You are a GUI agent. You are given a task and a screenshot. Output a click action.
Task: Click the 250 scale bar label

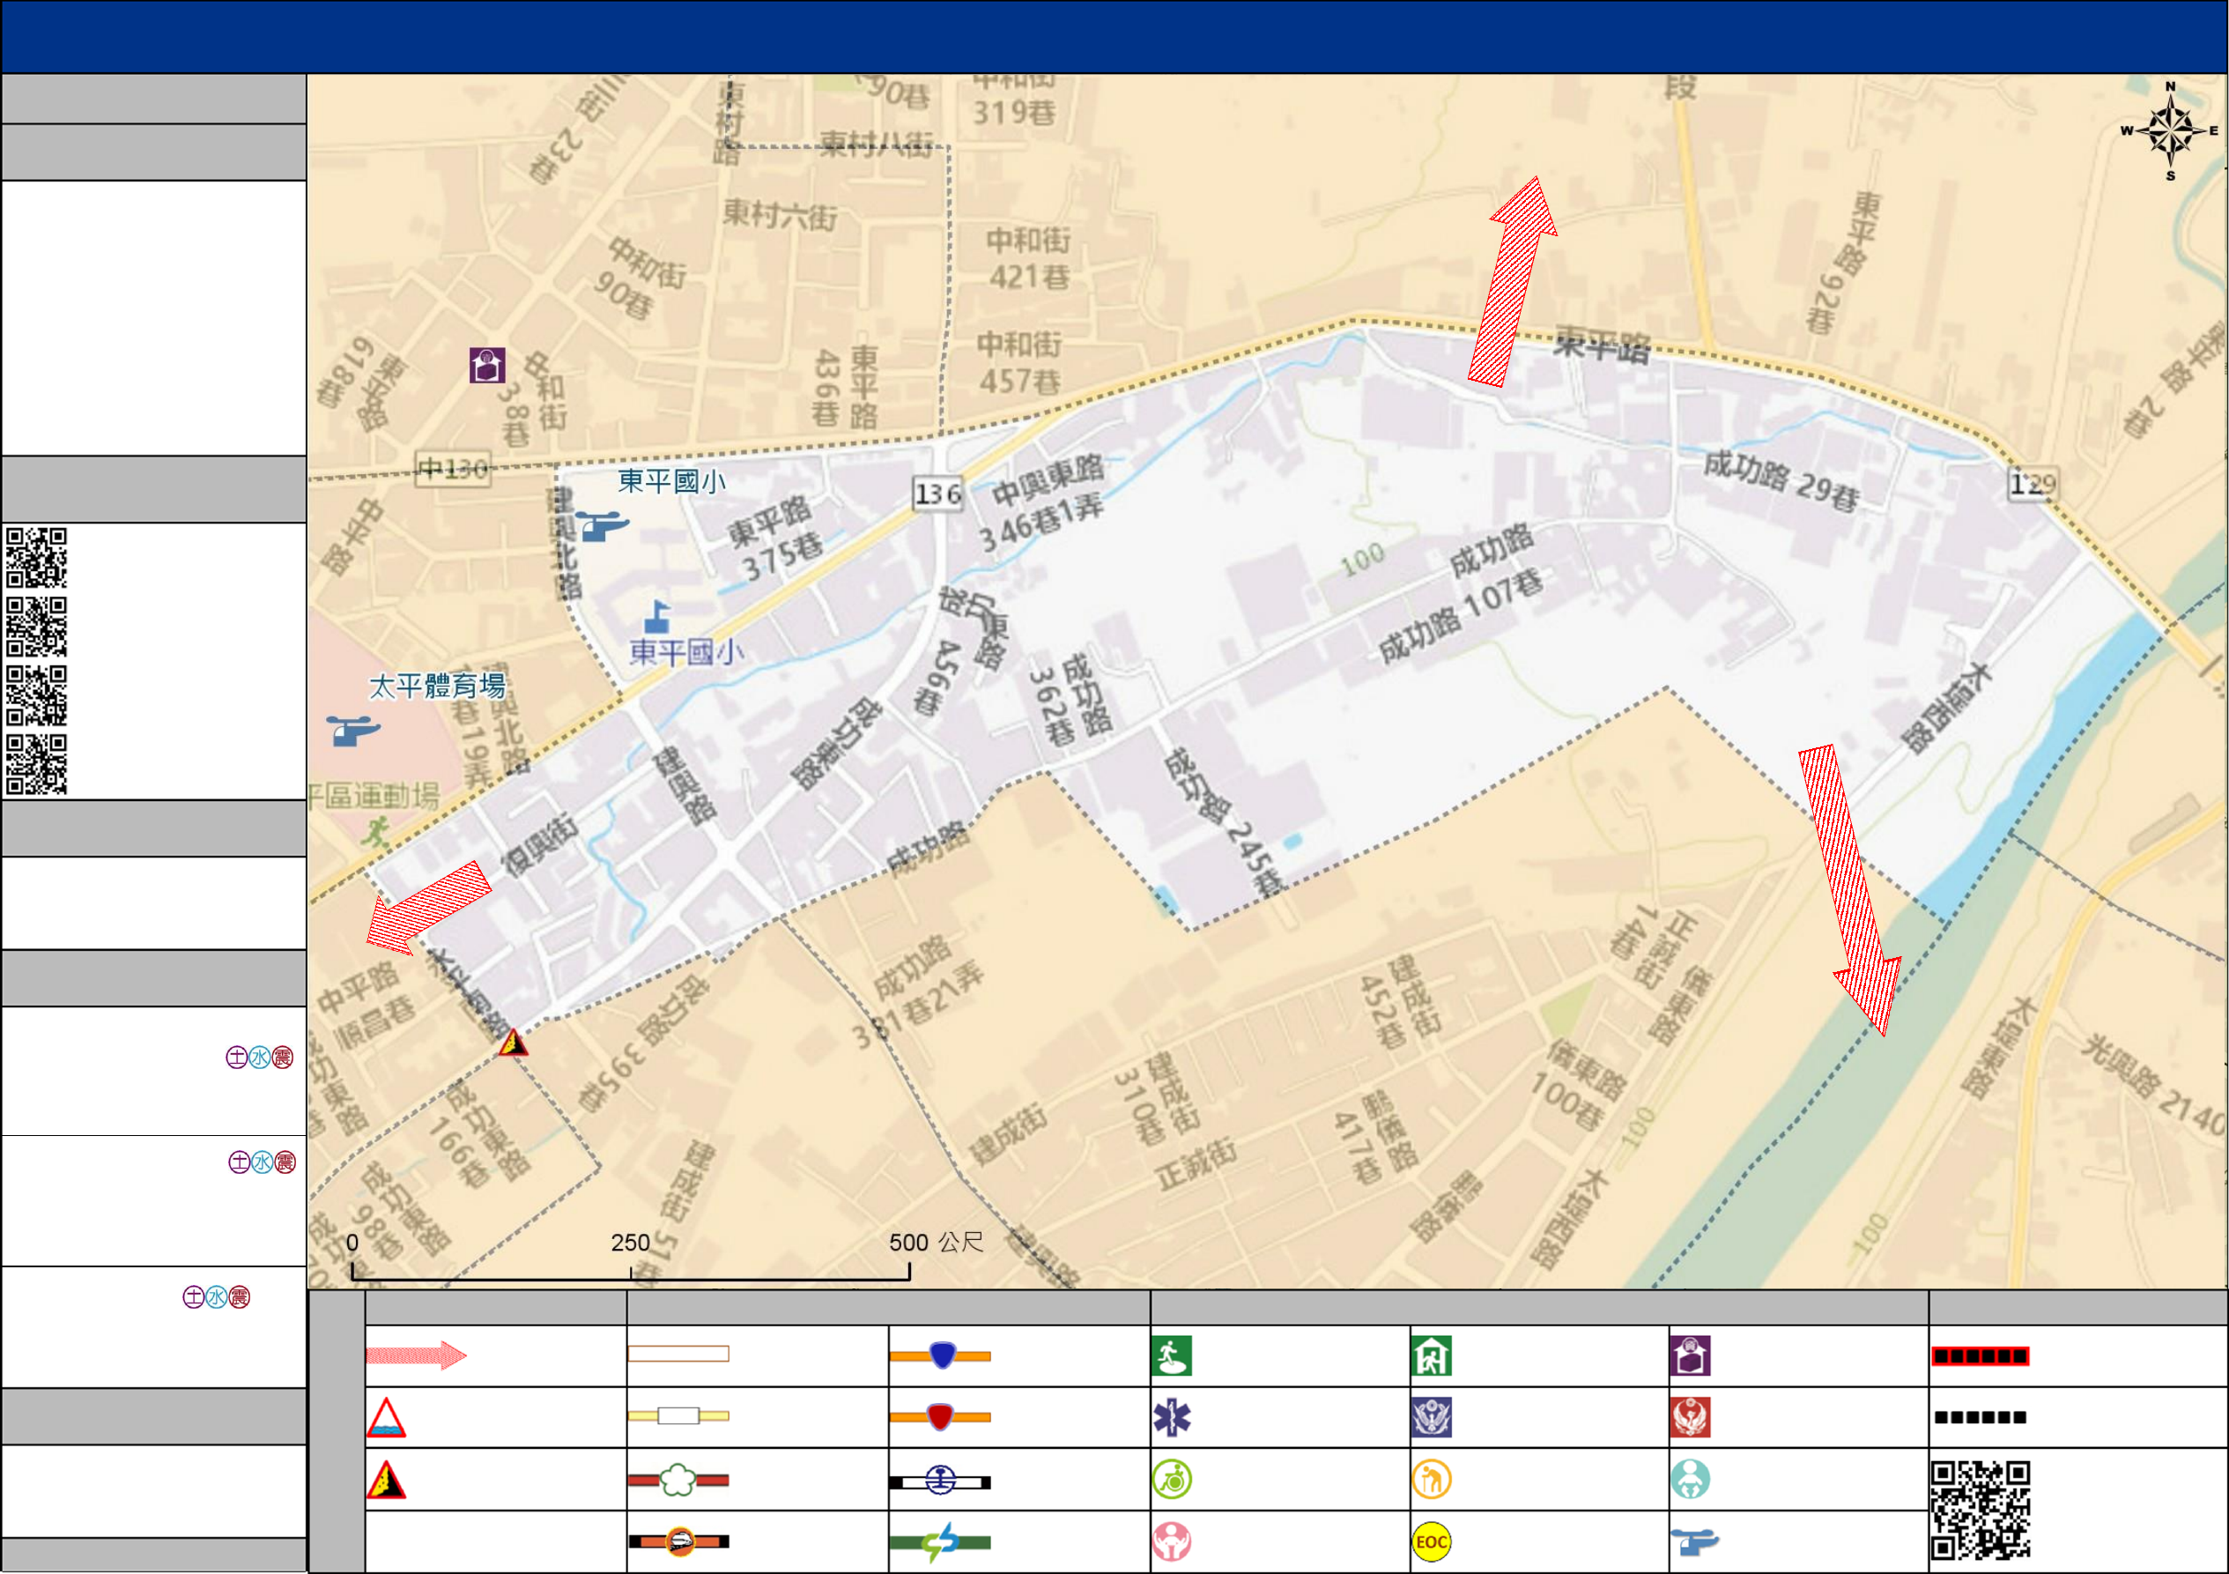[x=630, y=1243]
